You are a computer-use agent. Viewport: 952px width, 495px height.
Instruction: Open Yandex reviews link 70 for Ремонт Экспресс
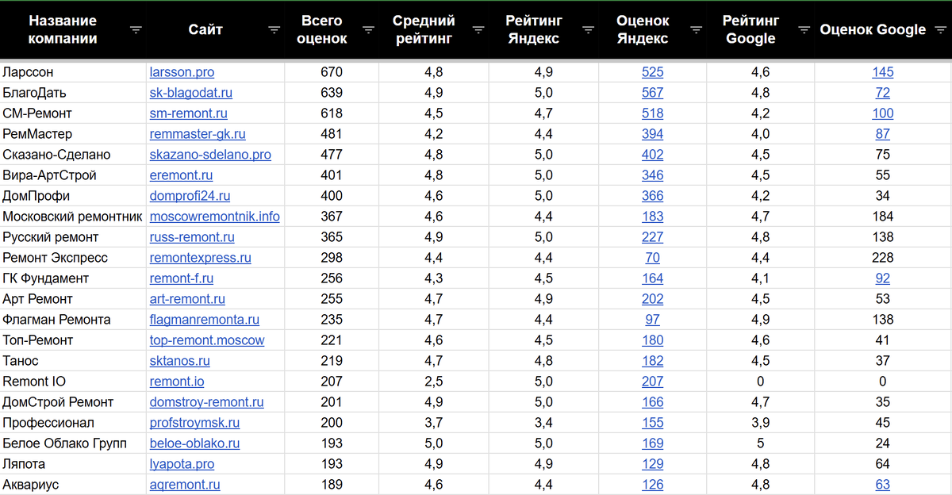(x=653, y=258)
